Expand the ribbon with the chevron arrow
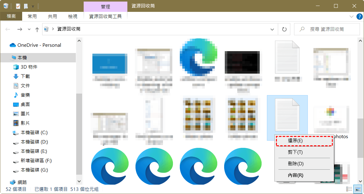This screenshot has width=364, height=194. (351, 16)
